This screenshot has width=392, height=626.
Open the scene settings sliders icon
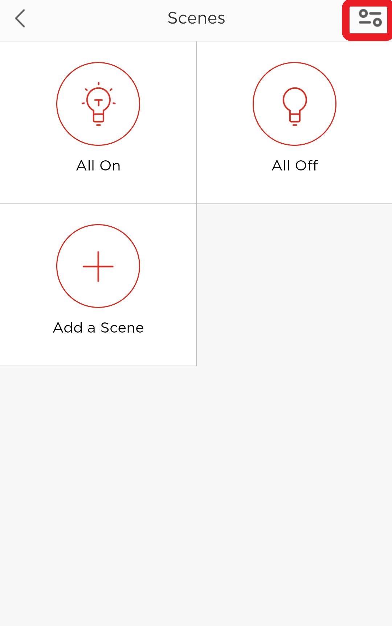click(x=370, y=18)
